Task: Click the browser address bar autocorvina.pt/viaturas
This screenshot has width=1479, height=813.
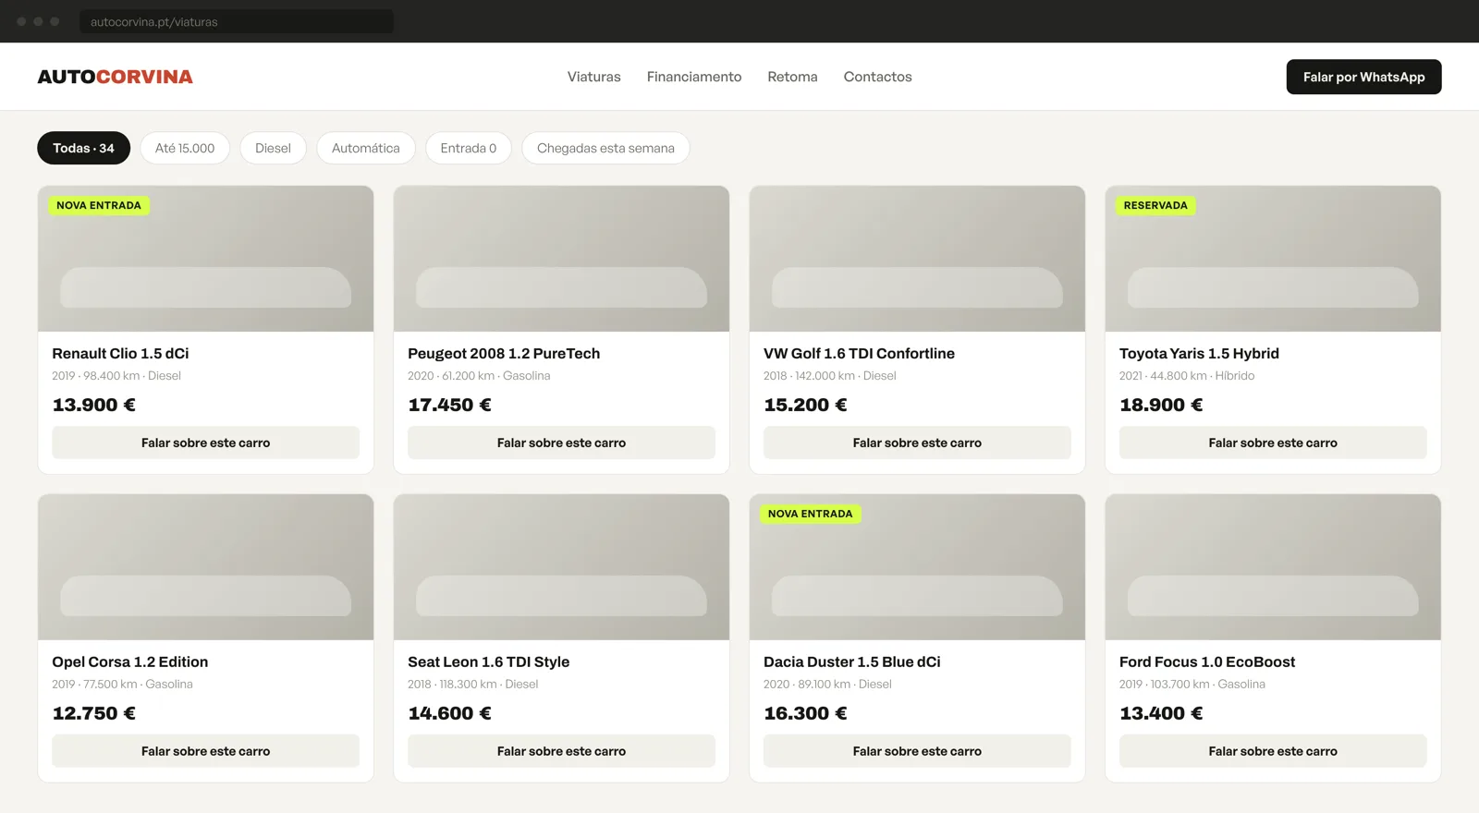Action: click(237, 21)
